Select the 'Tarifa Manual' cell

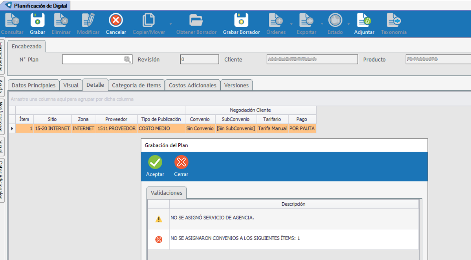(272, 128)
